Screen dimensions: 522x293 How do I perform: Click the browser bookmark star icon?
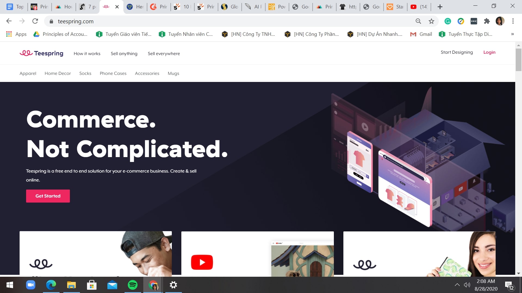[x=432, y=21]
